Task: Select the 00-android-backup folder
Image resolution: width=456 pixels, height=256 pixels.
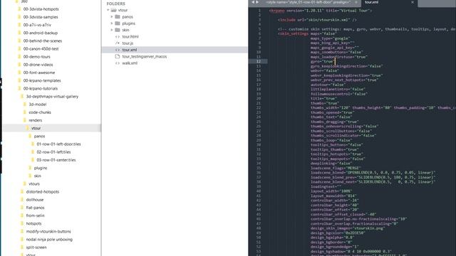Action: [41, 33]
